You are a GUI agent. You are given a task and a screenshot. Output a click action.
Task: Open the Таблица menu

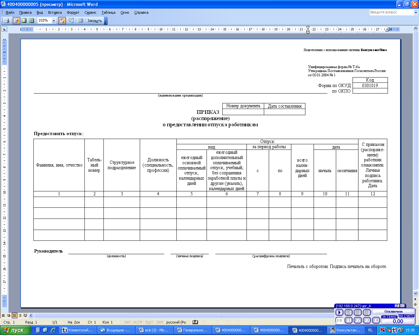[108, 12]
